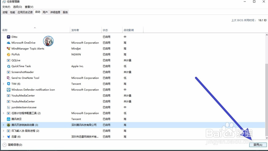The height and width of the screenshot is (151, 268).
Task: Click the 腾讯微云 cloud icon
Action: pos(9,119)
